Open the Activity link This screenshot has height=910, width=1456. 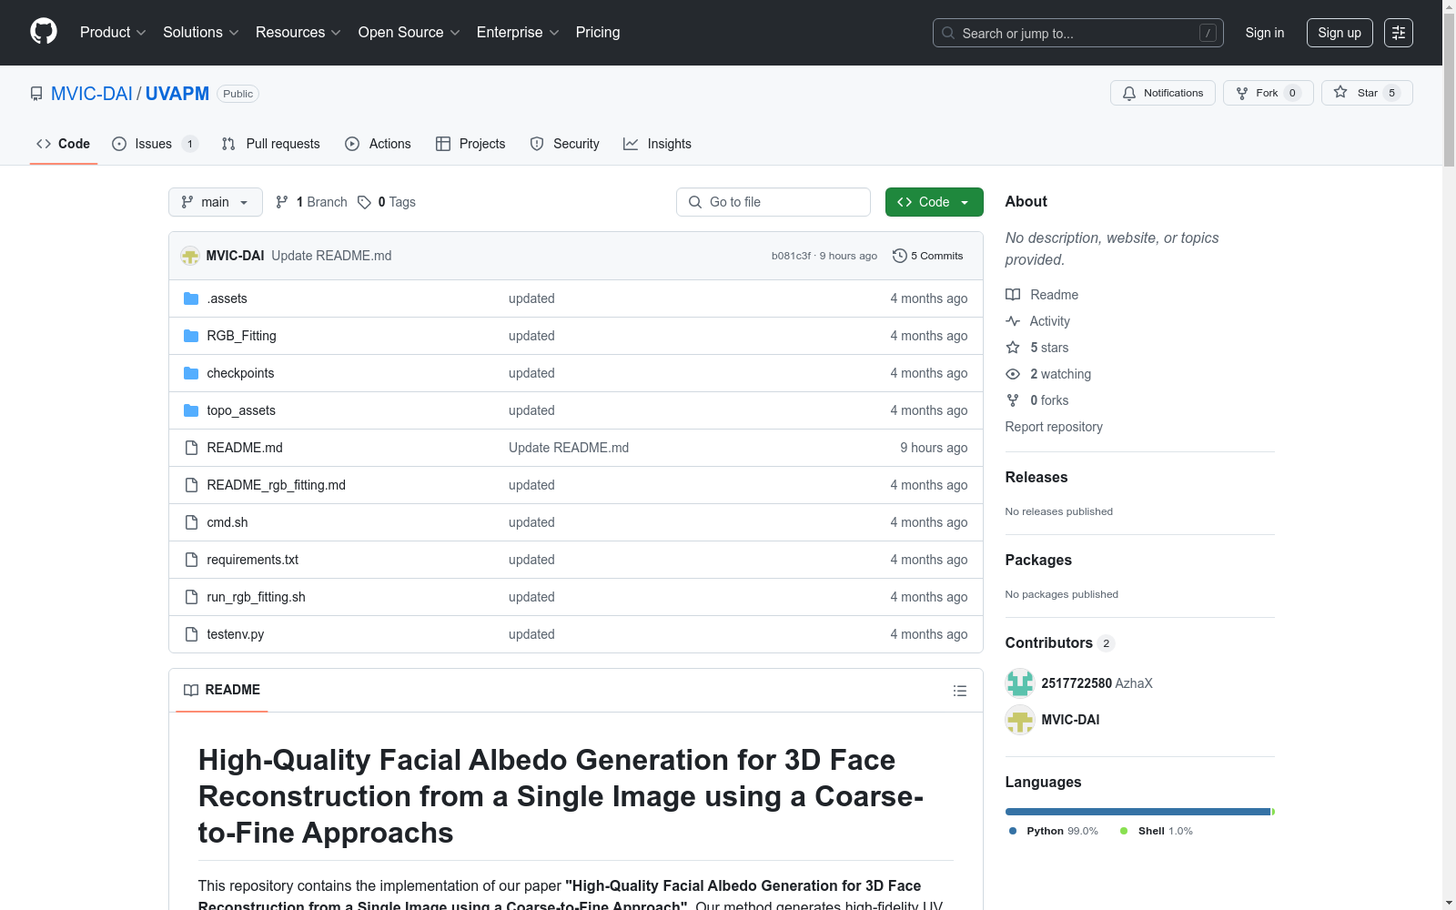(1037, 321)
